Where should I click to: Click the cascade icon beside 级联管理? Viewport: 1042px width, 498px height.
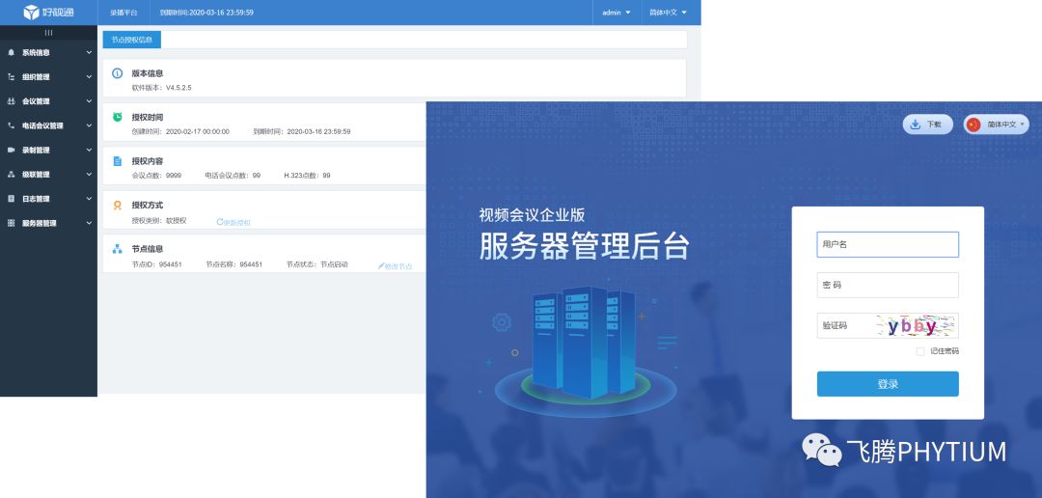(x=11, y=174)
